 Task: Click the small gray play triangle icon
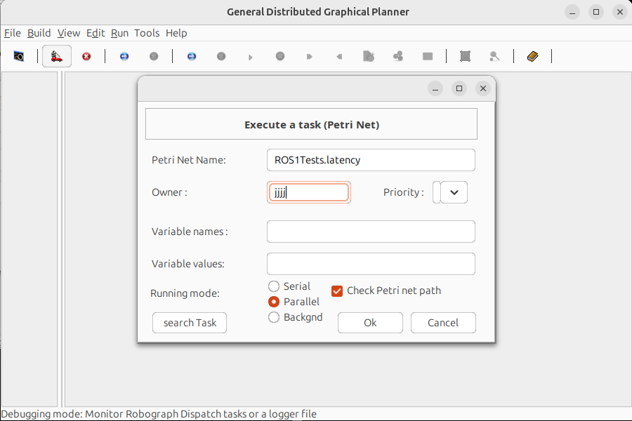point(250,58)
